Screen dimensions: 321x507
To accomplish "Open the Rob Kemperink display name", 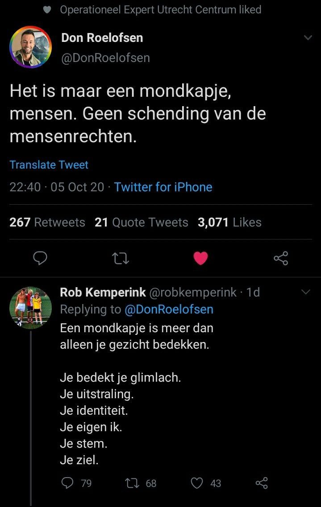I will (x=103, y=292).
